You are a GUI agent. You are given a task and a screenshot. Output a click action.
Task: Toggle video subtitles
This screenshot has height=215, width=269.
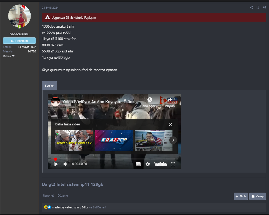coord(138,164)
